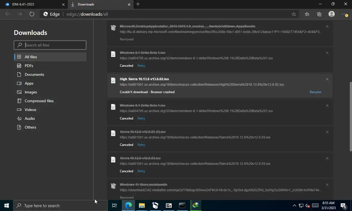Click the taskbar search box

click(61, 206)
